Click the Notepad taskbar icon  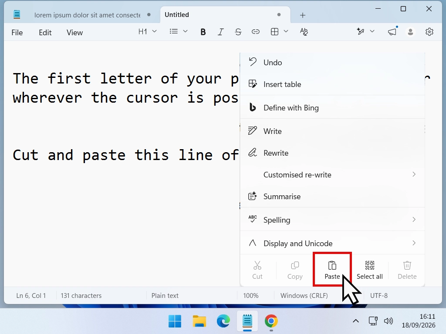click(x=247, y=321)
